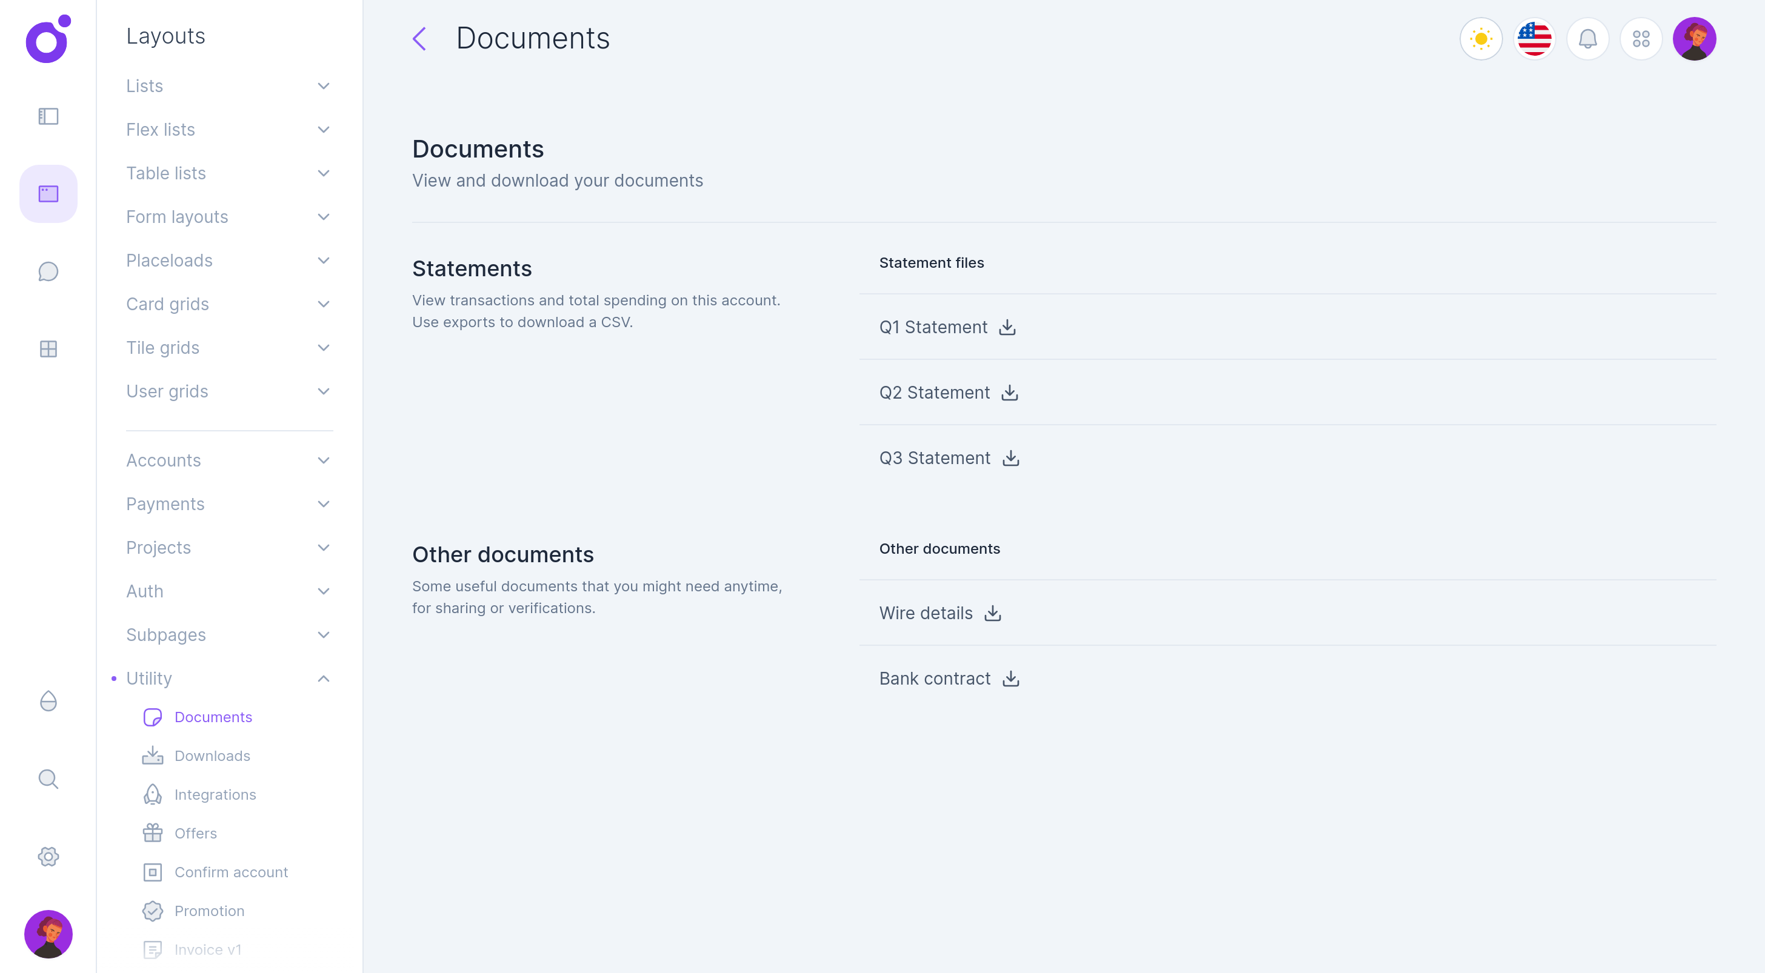
Task: Select the chat bubble icon in sidebar
Action: pyautogui.click(x=48, y=271)
